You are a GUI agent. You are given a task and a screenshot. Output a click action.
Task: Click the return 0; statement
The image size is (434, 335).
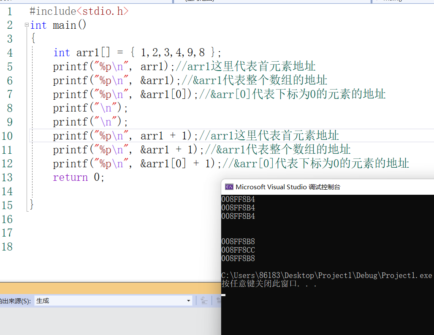click(x=79, y=177)
